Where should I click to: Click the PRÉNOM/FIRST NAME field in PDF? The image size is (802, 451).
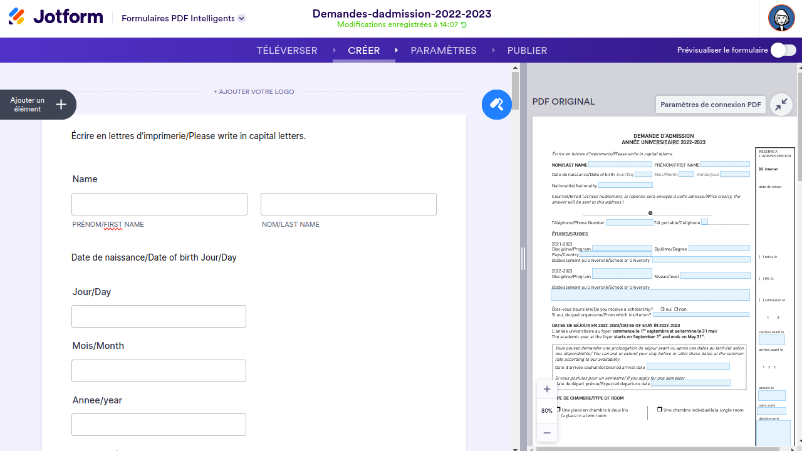(725, 164)
